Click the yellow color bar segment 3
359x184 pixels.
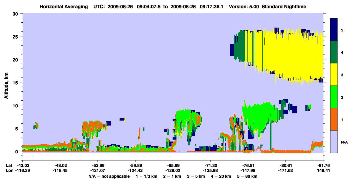click(x=334, y=74)
